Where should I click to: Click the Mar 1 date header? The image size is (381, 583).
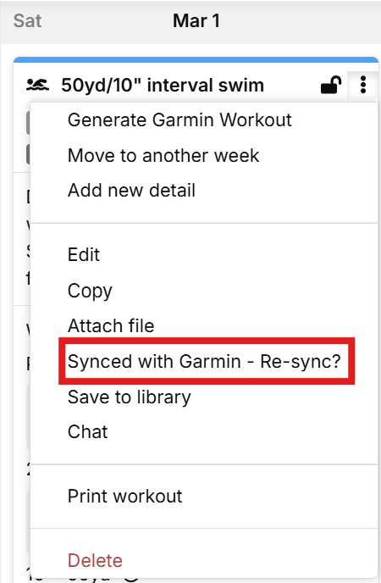[196, 21]
